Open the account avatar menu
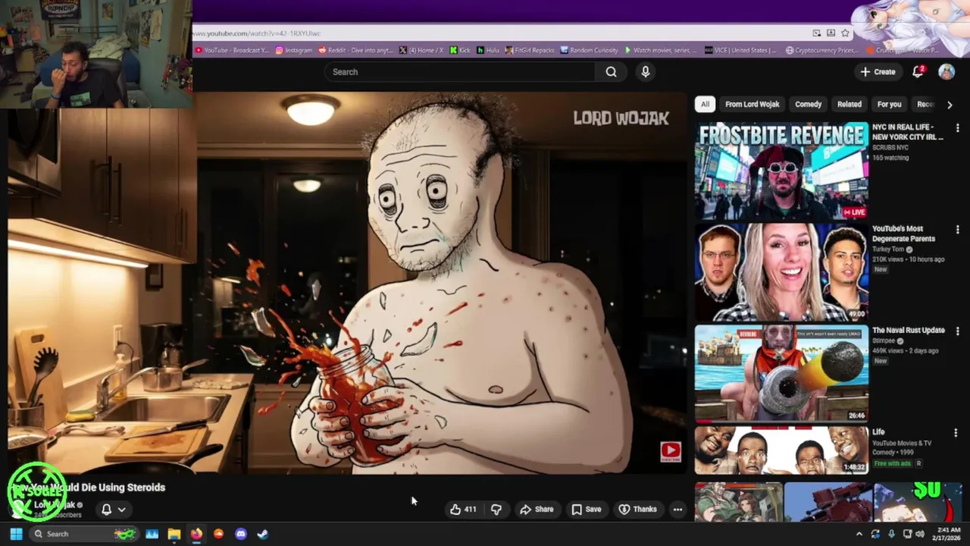 coord(947,71)
